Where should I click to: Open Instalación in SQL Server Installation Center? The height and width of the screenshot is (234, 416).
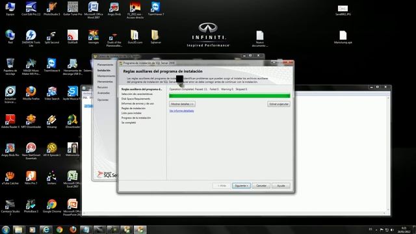104,70
